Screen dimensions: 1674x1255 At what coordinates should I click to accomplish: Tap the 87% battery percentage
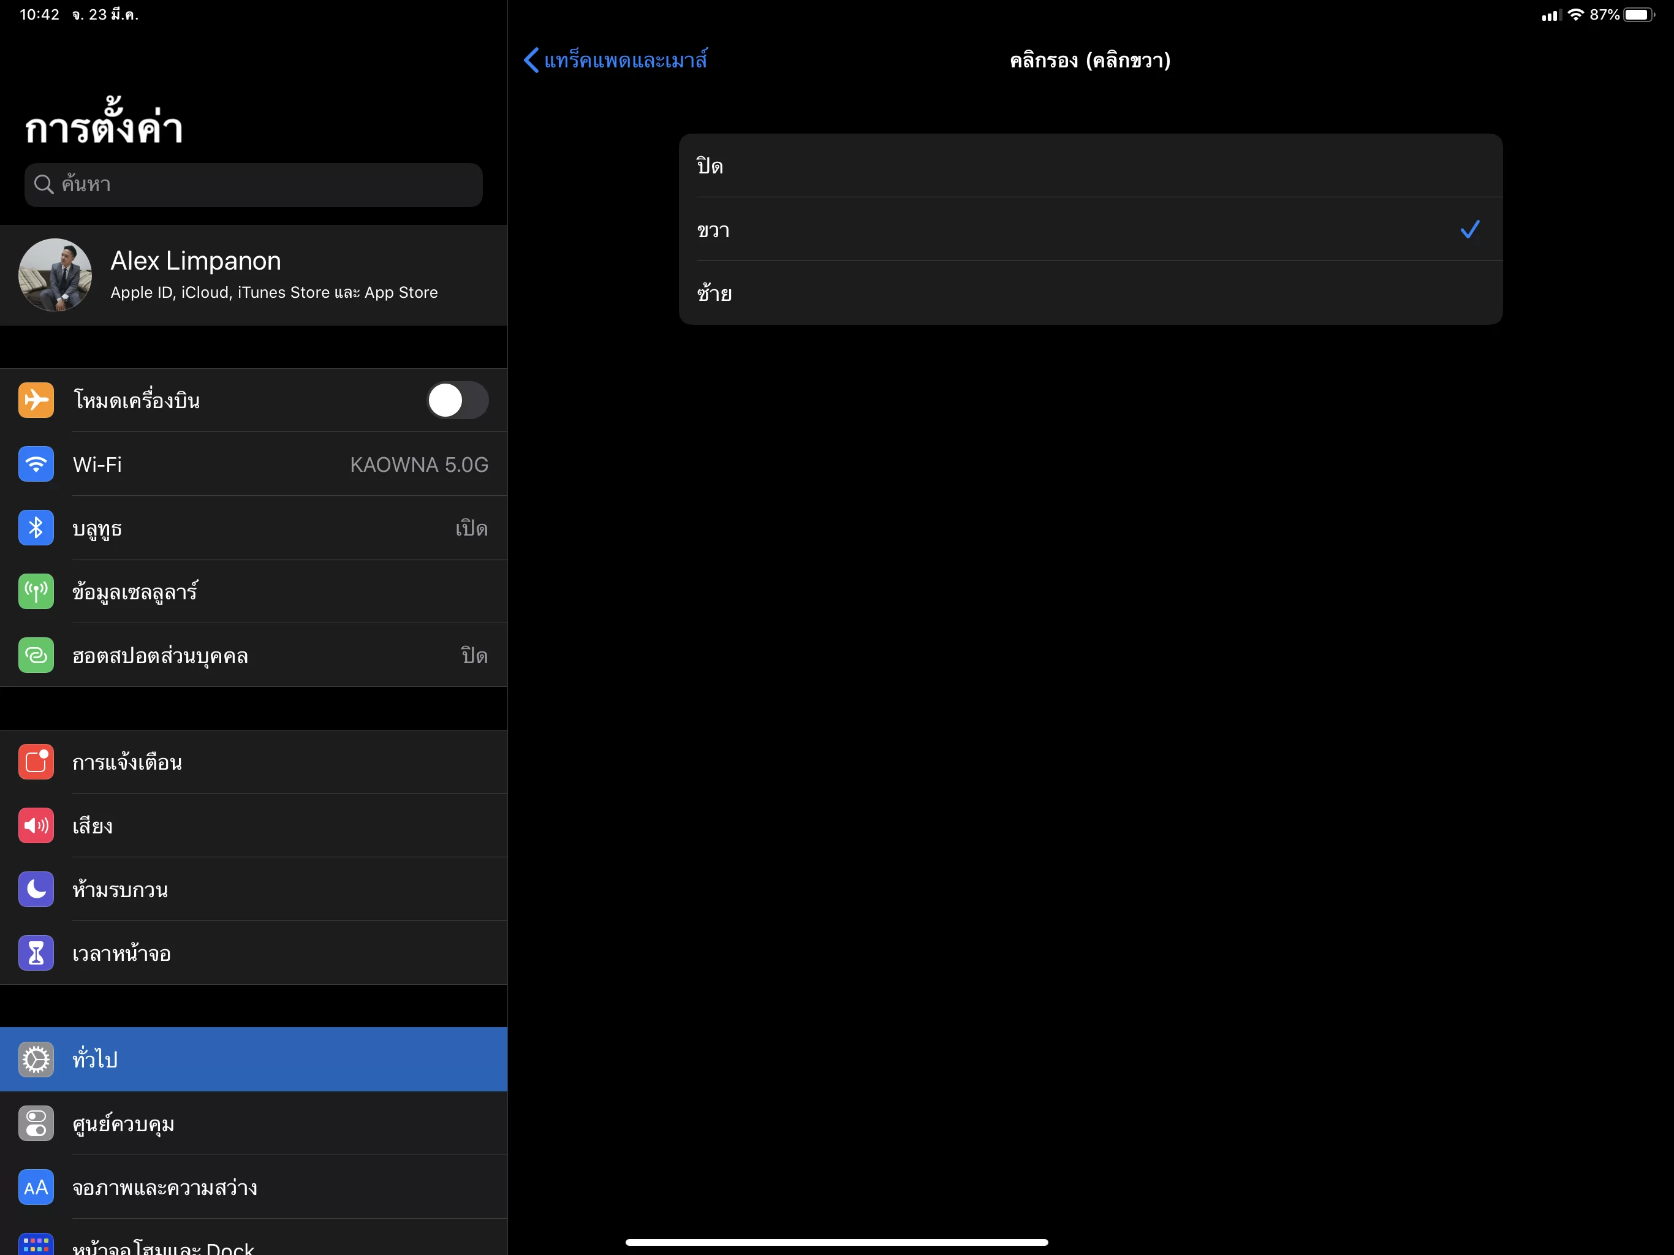[x=1604, y=14]
